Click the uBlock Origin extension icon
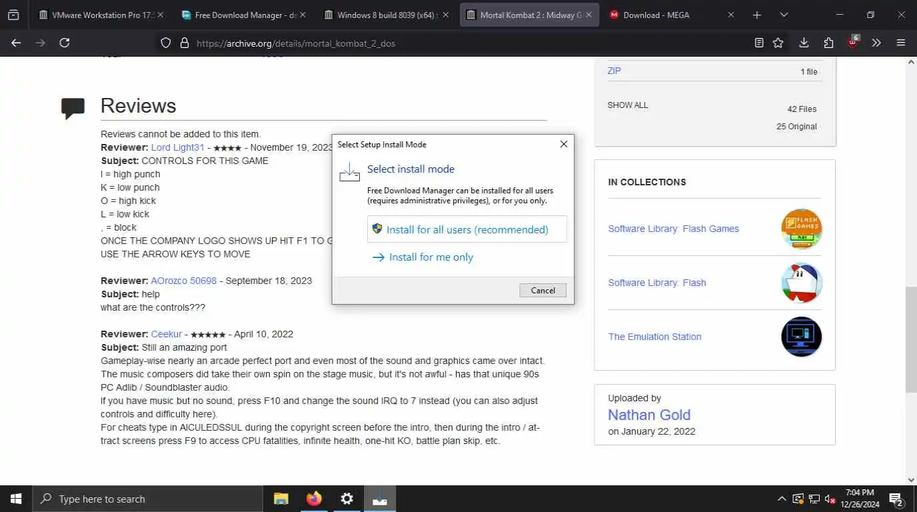The image size is (917, 512). 853,42
